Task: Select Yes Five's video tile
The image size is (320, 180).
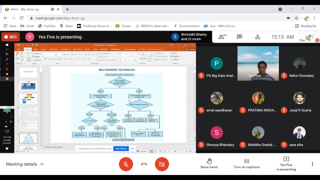Action: click(x=258, y=63)
